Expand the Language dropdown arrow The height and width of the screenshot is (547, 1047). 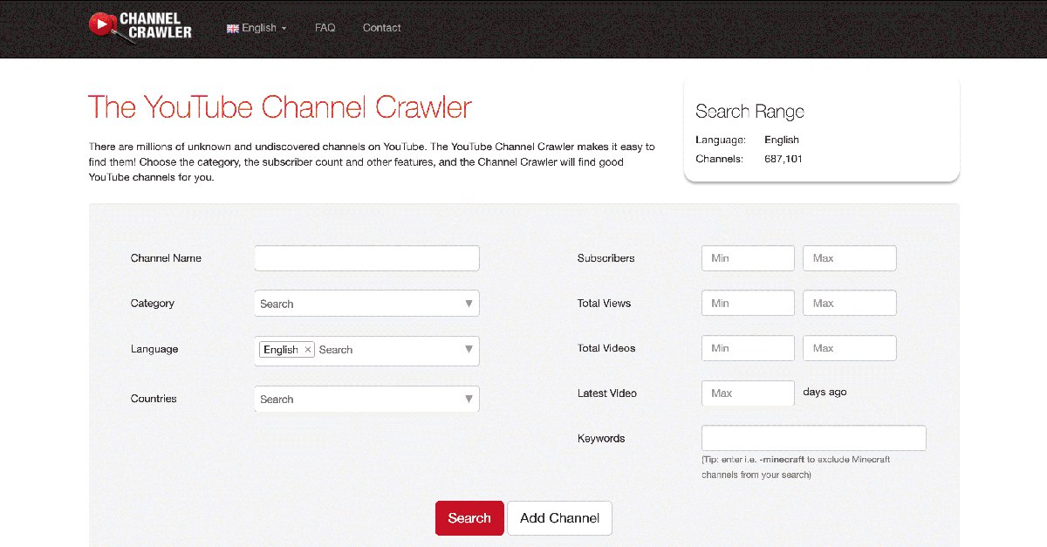point(469,349)
